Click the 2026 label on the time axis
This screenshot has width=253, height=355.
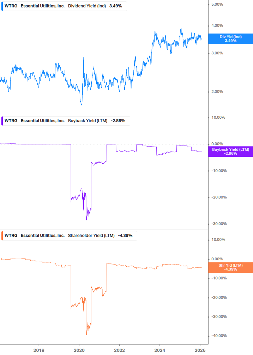[200, 350]
